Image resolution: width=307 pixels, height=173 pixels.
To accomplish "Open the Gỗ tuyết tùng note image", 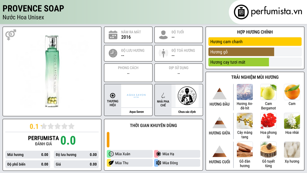I will point(268,150).
